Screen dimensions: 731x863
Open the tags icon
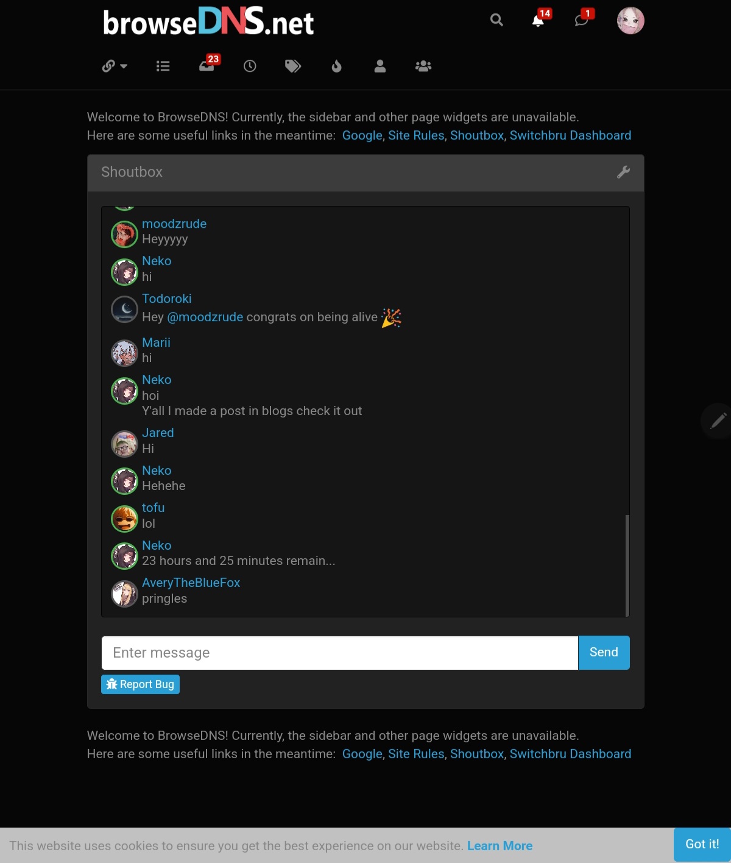click(293, 66)
